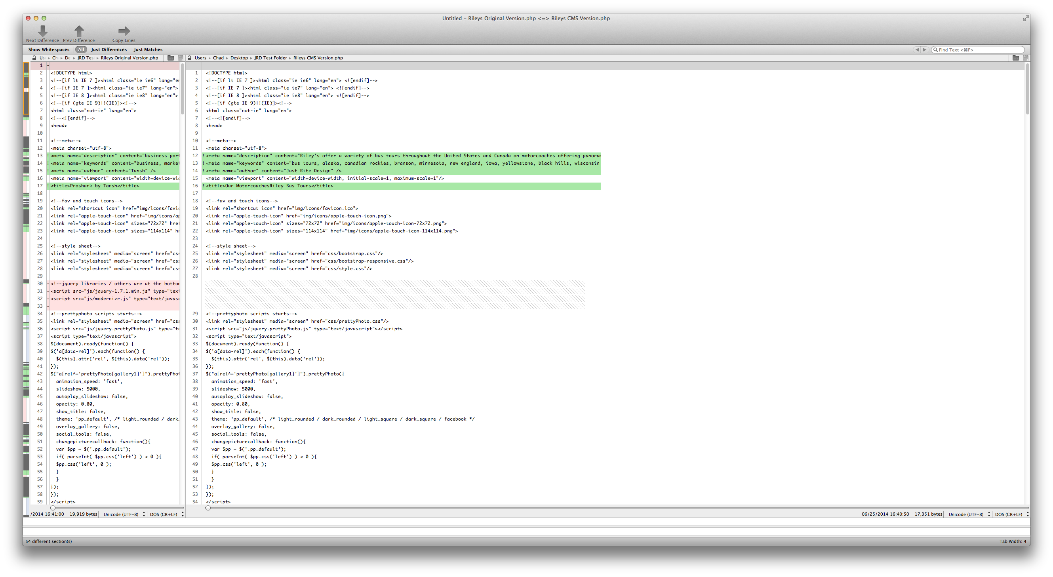This screenshot has width=1053, height=577.
Task: Click the '17,351 bytes' right file size
Action: (928, 514)
